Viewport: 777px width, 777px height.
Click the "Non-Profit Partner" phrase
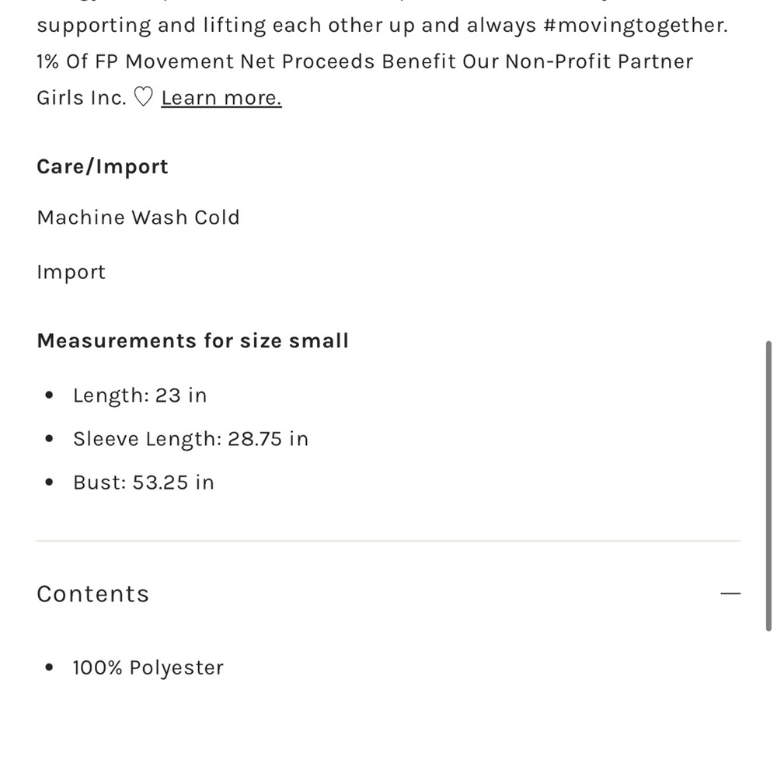click(x=598, y=61)
